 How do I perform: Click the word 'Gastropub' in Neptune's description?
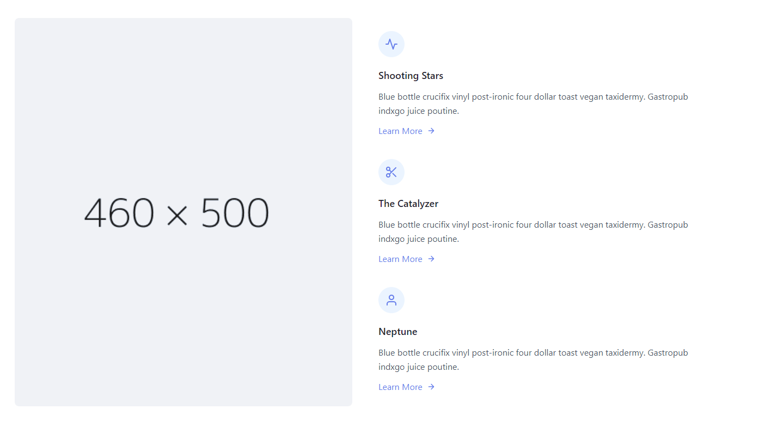point(668,353)
